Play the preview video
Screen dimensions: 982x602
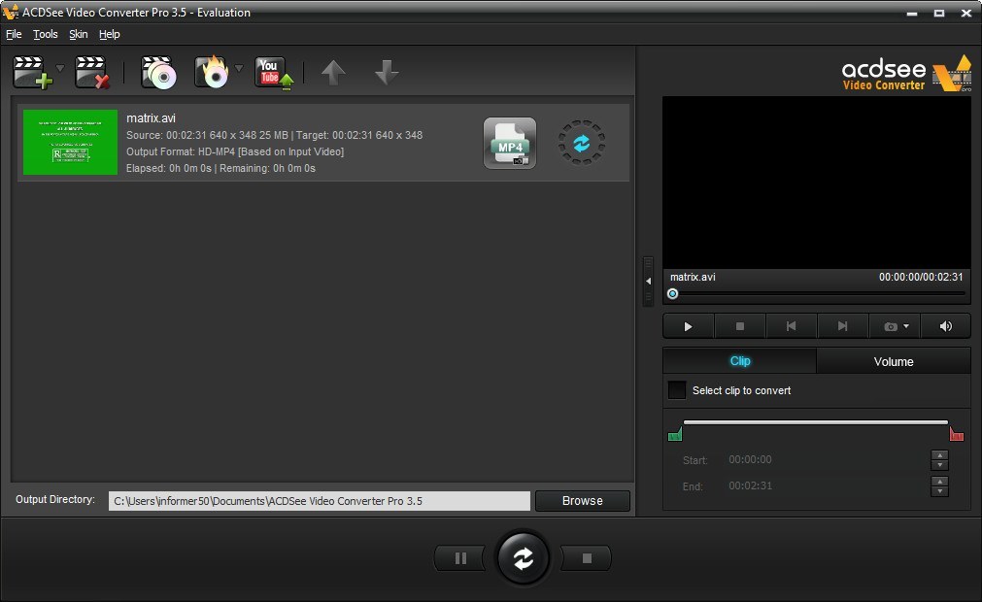coord(689,326)
